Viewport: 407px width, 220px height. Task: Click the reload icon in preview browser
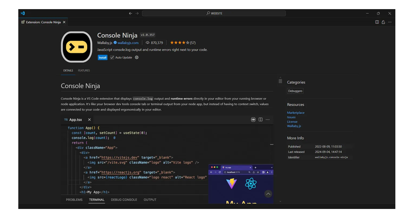[x=220, y=172]
